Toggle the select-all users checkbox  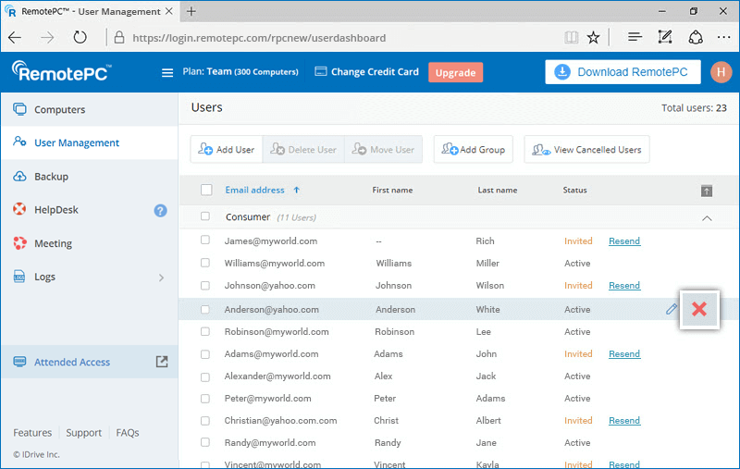[x=206, y=190]
